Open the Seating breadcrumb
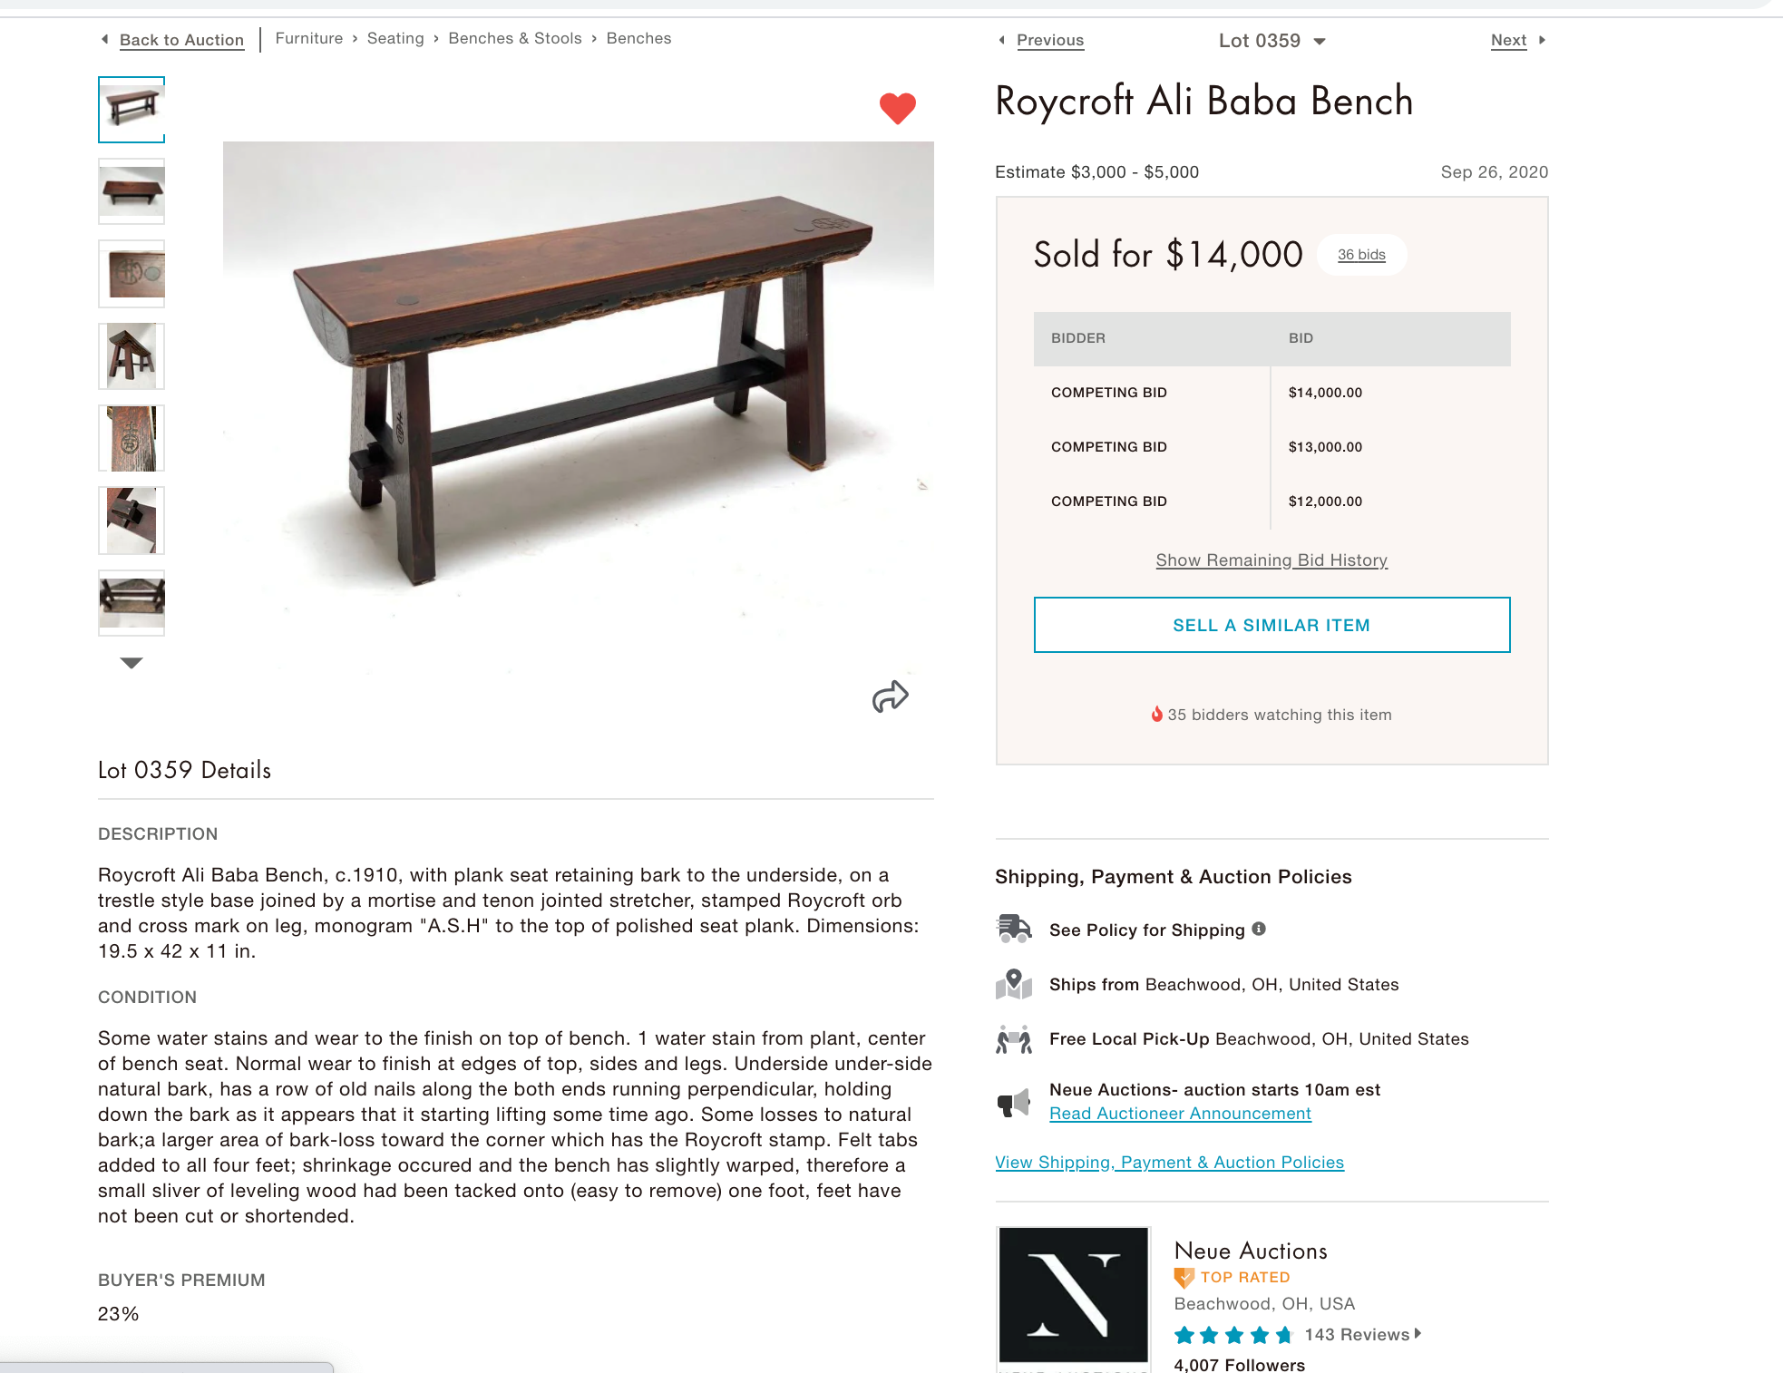 (x=395, y=38)
